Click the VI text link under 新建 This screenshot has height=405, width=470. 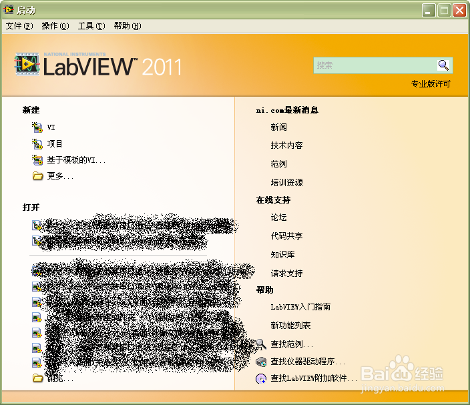pyautogui.click(x=51, y=127)
